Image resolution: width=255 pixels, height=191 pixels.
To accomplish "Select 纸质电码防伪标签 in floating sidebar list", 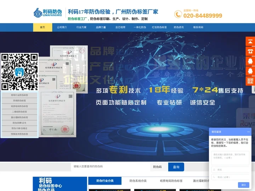I will pyautogui.click(x=19, y=106).
